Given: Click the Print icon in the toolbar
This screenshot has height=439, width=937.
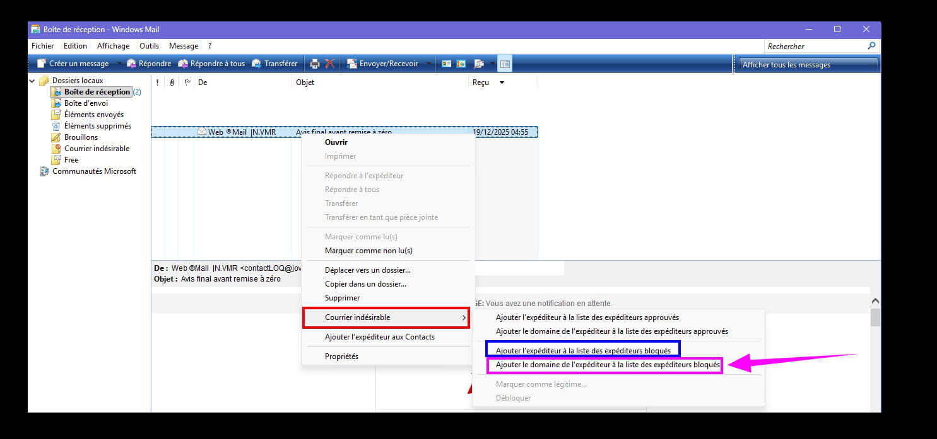Looking at the screenshot, I should click(x=315, y=64).
